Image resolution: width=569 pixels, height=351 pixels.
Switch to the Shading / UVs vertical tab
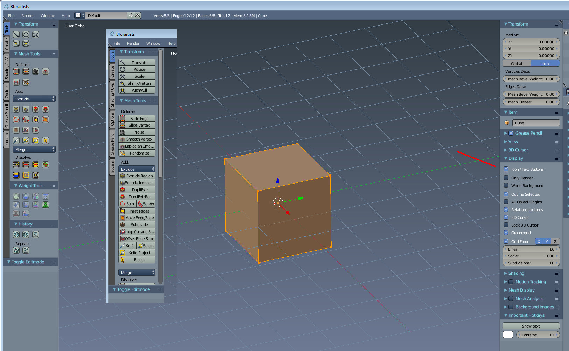point(7,67)
